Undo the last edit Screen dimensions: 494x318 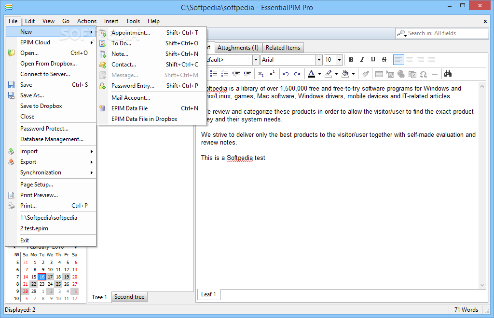pos(286,74)
